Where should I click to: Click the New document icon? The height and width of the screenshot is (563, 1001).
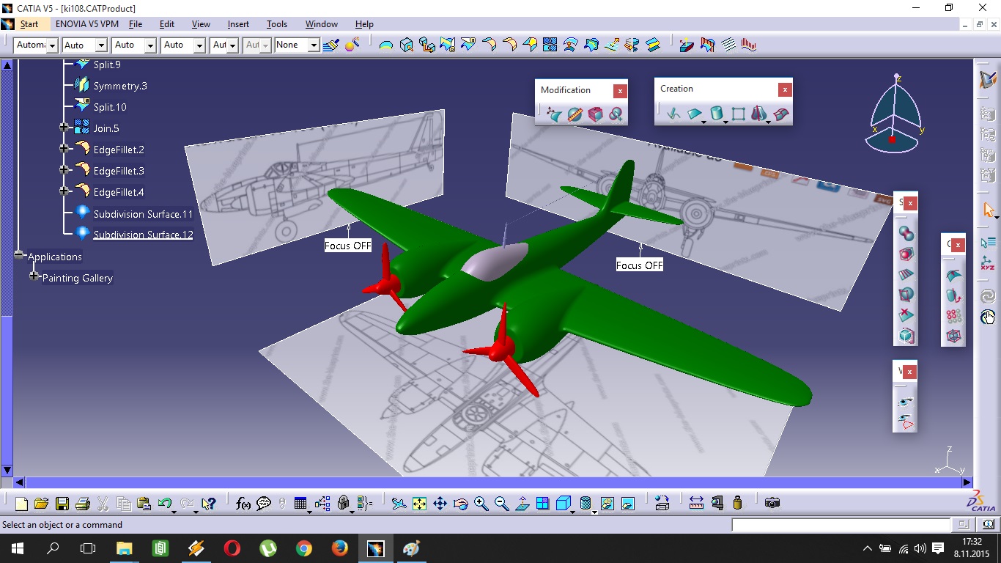(21, 504)
